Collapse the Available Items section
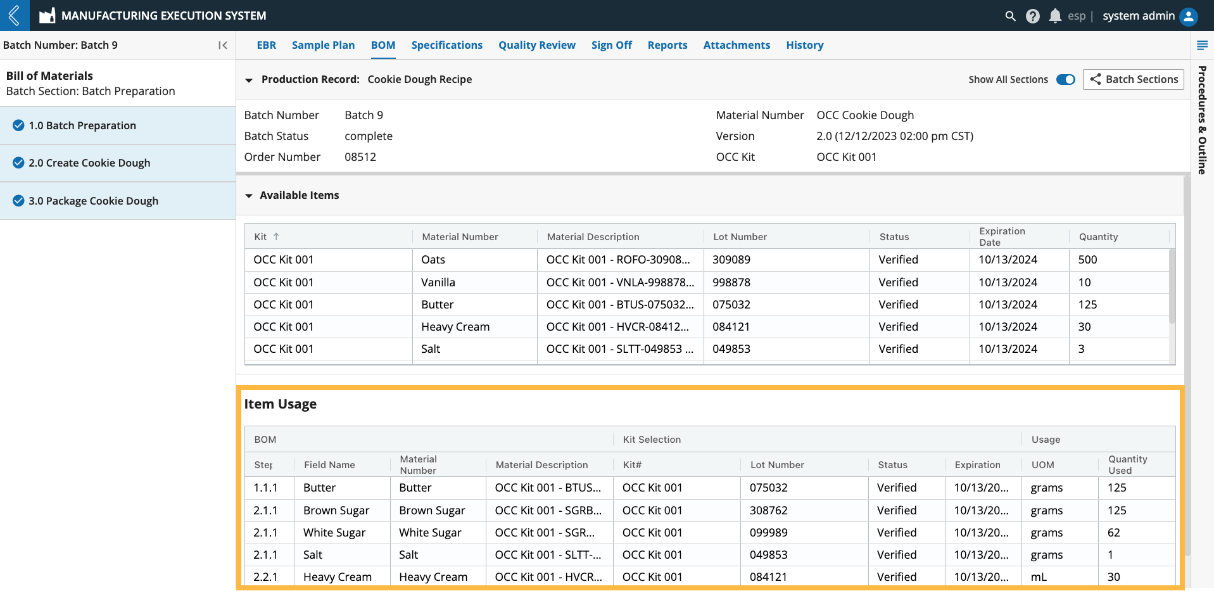This screenshot has width=1214, height=591. [x=249, y=196]
